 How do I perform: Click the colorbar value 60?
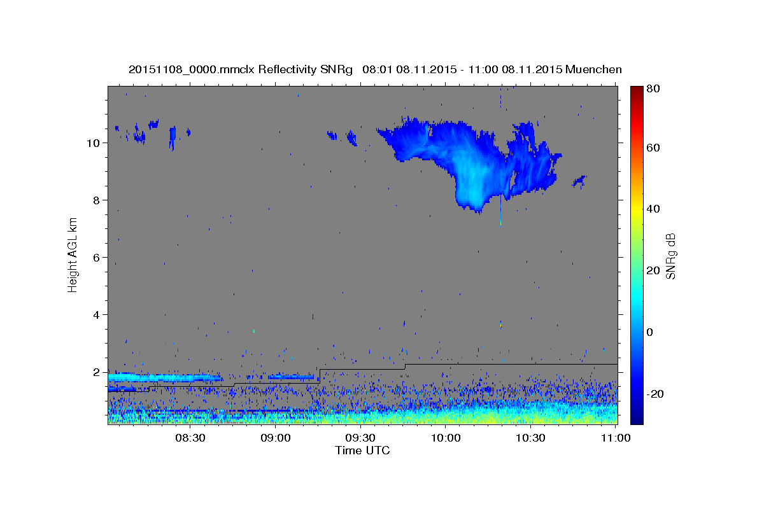(x=654, y=148)
